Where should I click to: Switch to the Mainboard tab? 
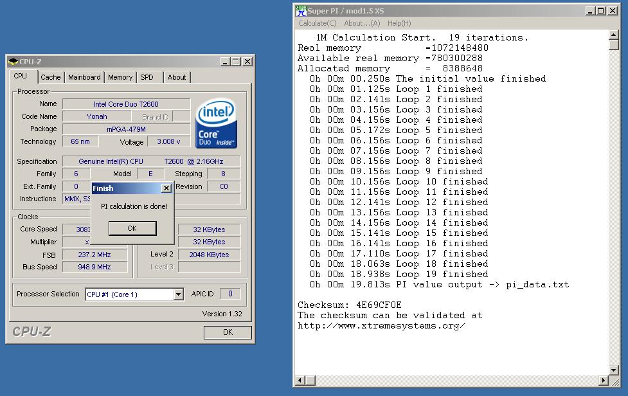click(84, 77)
